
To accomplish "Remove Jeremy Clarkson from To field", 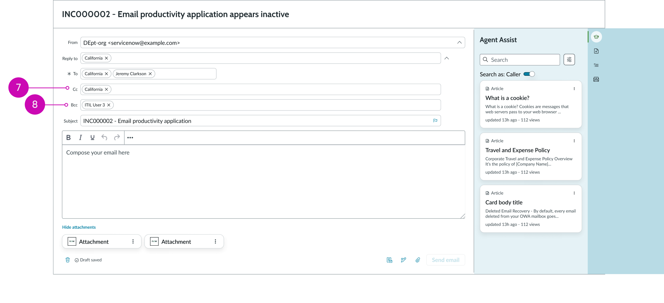I will coord(150,74).
